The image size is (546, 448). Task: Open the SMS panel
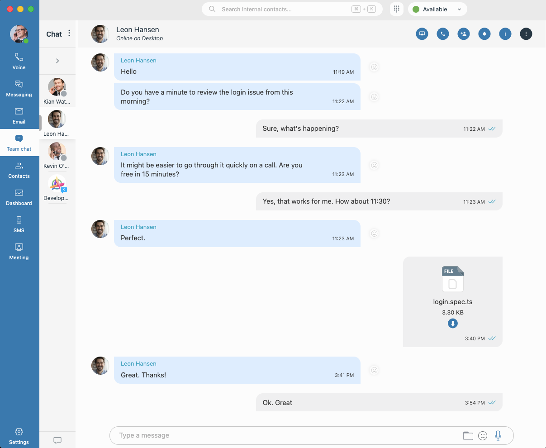[19, 224]
